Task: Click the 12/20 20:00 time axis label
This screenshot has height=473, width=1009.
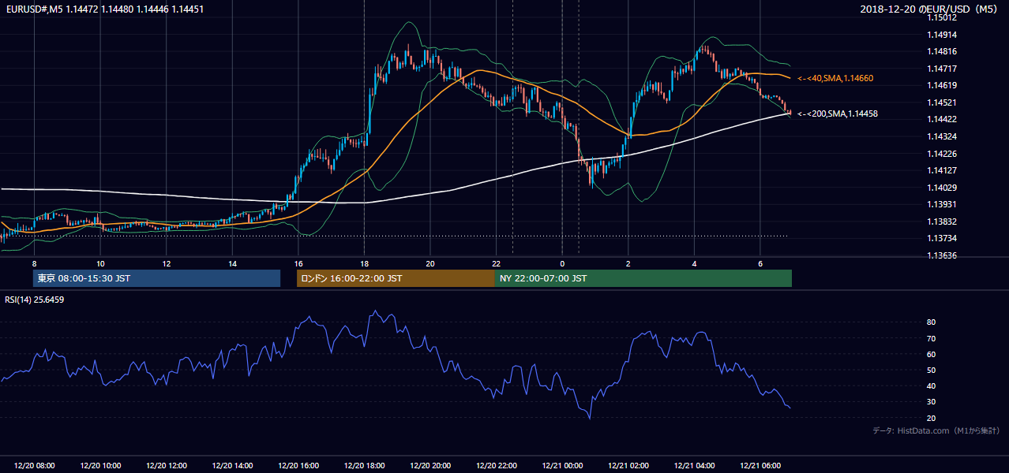Action: tap(430, 466)
